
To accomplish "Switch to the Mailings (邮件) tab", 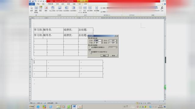I will coord(63,4).
